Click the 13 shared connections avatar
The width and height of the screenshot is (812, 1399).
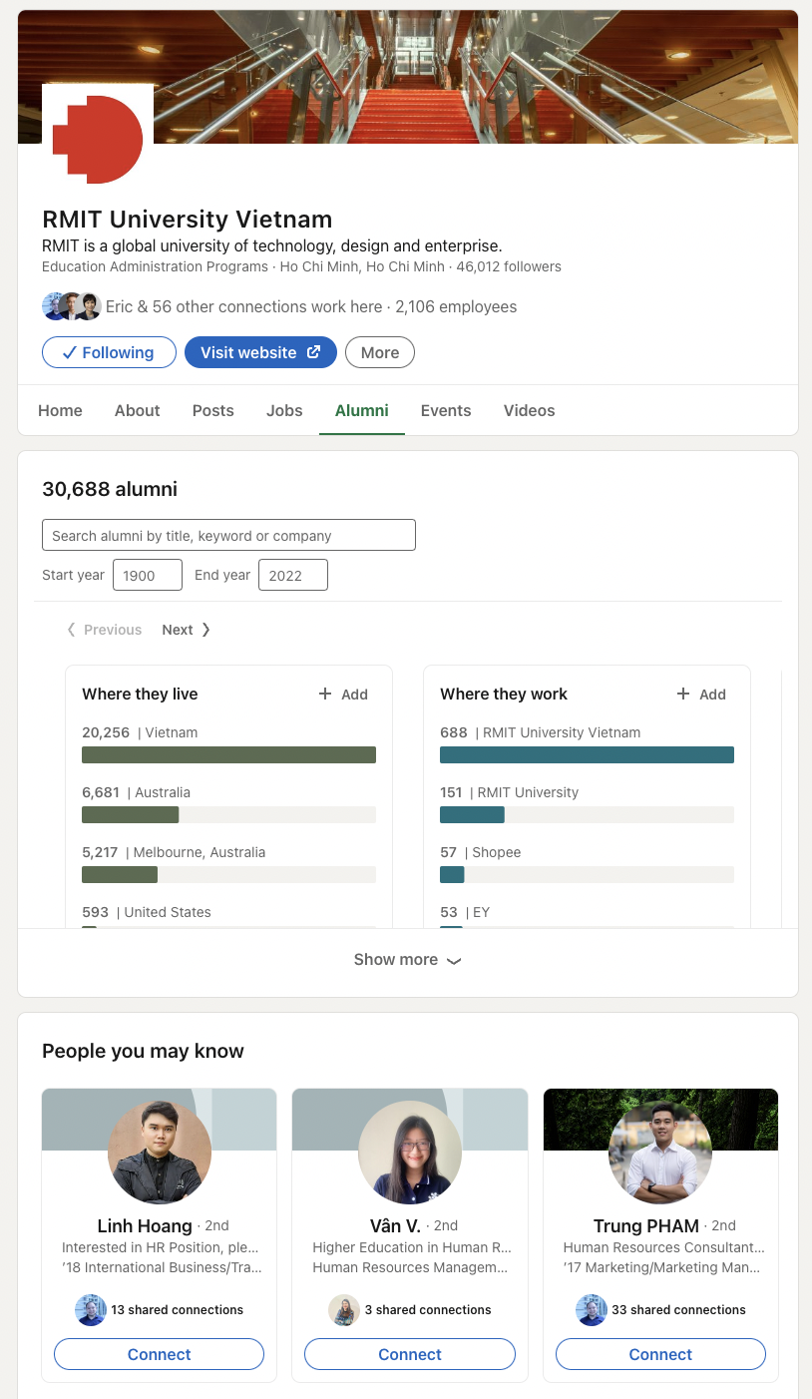click(x=91, y=1310)
